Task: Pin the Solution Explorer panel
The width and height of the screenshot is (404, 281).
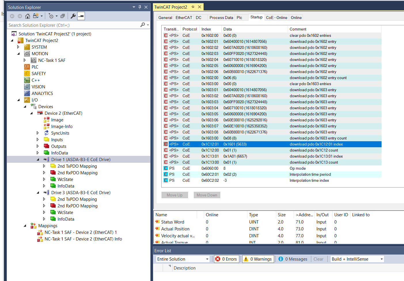Action: click(140, 7)
